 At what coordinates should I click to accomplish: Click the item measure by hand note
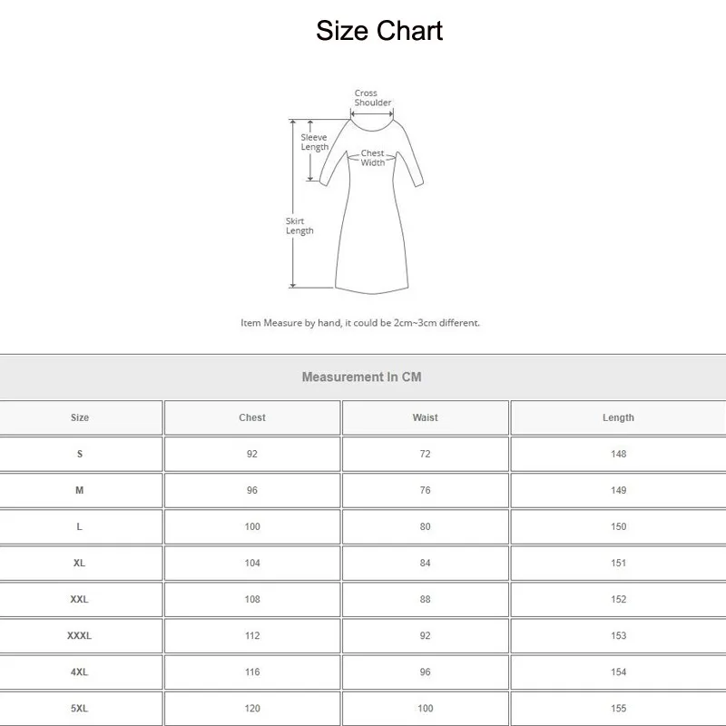[x=360, y=322]
